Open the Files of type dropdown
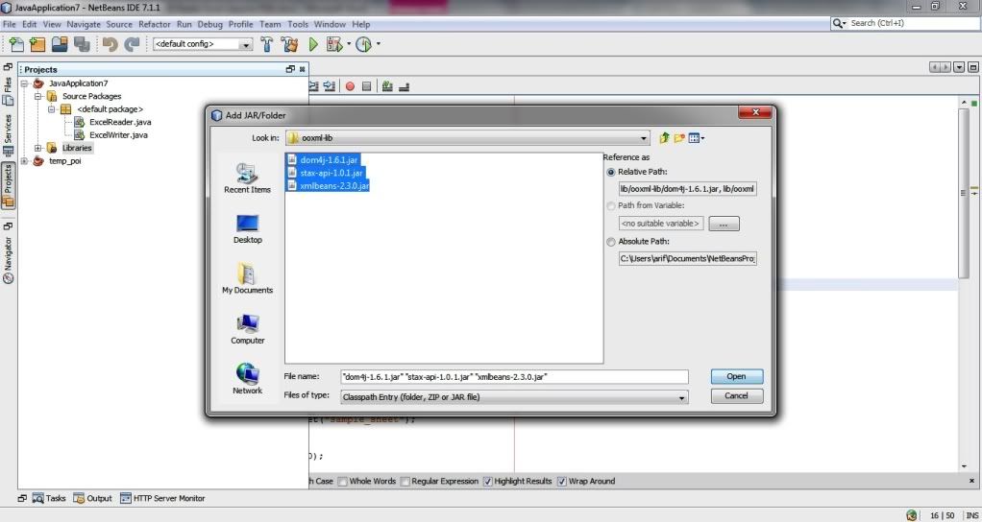The height and width of the screenshot is (522, 982). (x=681, y=397)
